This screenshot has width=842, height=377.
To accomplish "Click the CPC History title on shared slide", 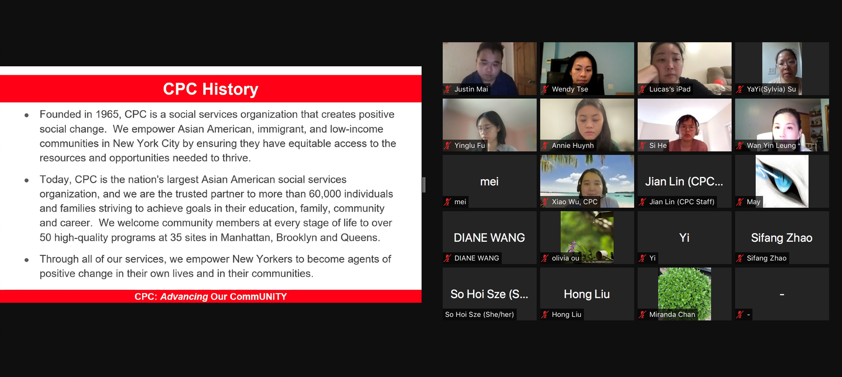I will coord(210,89).
